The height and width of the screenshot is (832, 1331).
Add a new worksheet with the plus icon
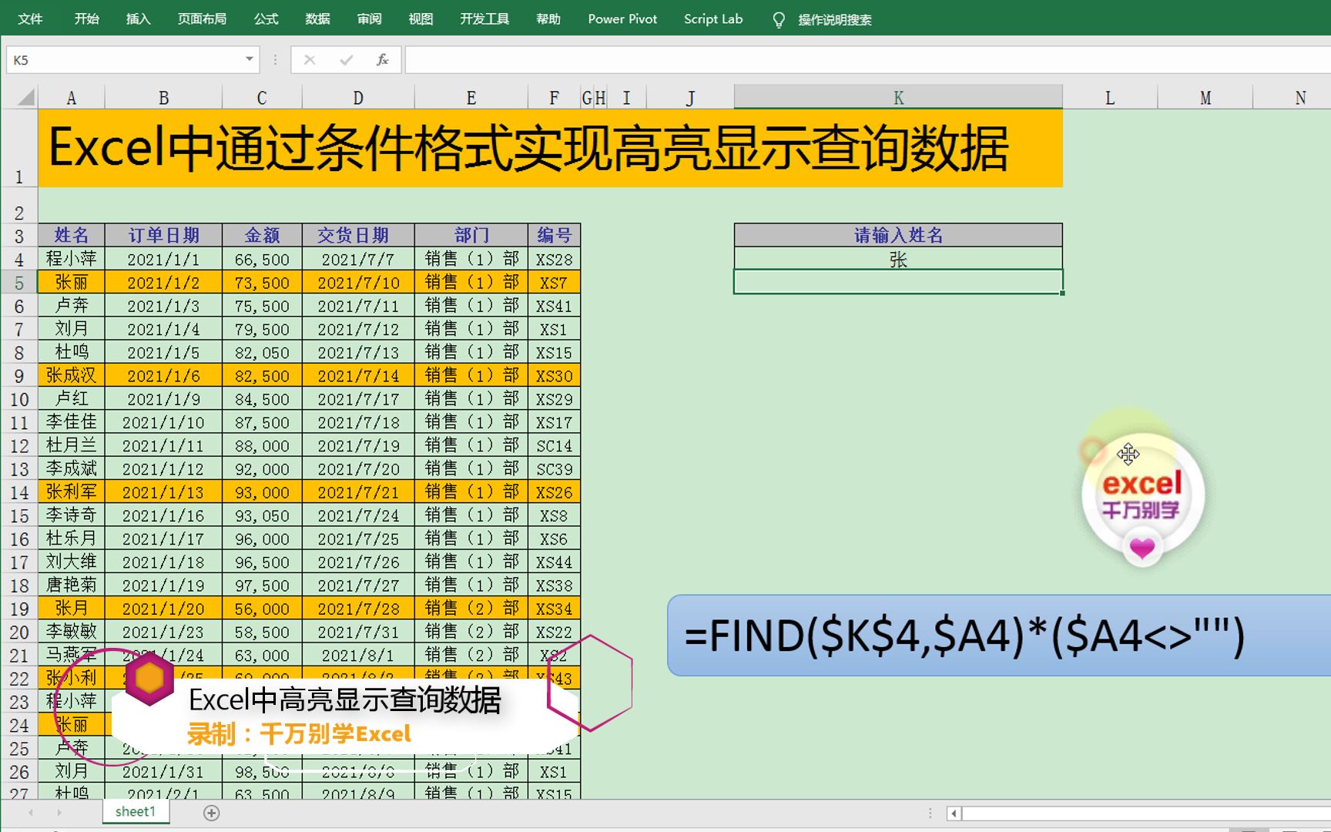click(x=211, y=813)
